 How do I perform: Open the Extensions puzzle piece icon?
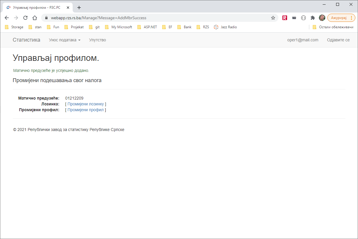(313, 18)
